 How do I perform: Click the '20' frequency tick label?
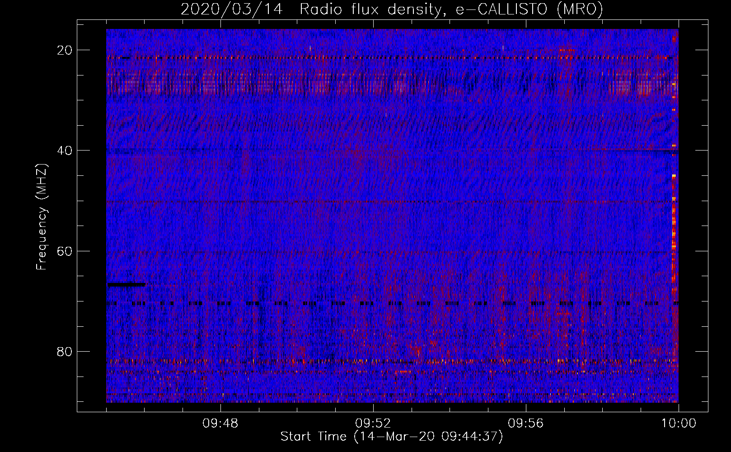pos(65,50)
